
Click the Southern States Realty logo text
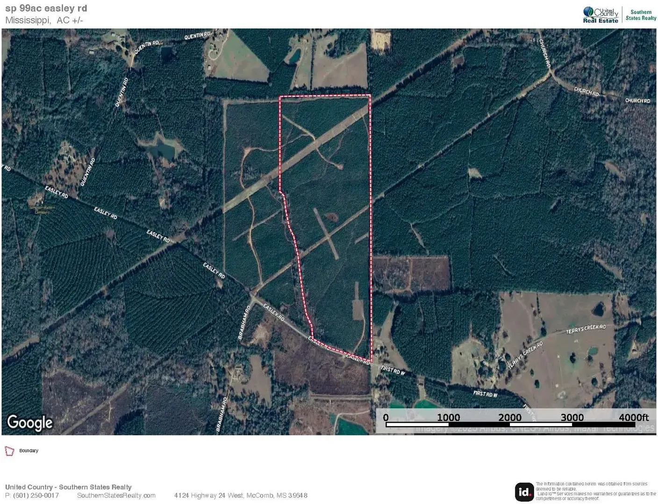point(641,15)
